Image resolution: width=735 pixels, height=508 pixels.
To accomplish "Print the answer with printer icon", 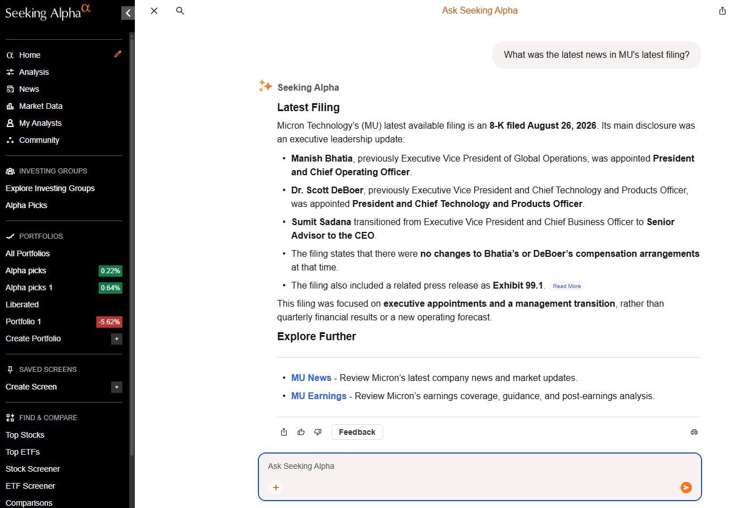I will coord(694,432).
